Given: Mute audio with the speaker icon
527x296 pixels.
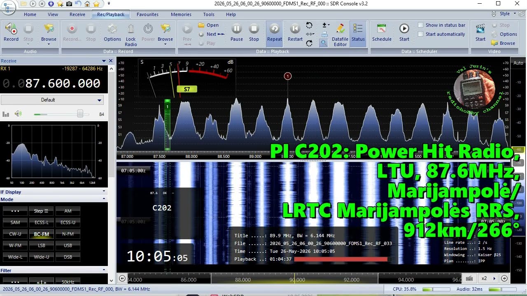Looking at the screenshot, I should tap(18, 114).
